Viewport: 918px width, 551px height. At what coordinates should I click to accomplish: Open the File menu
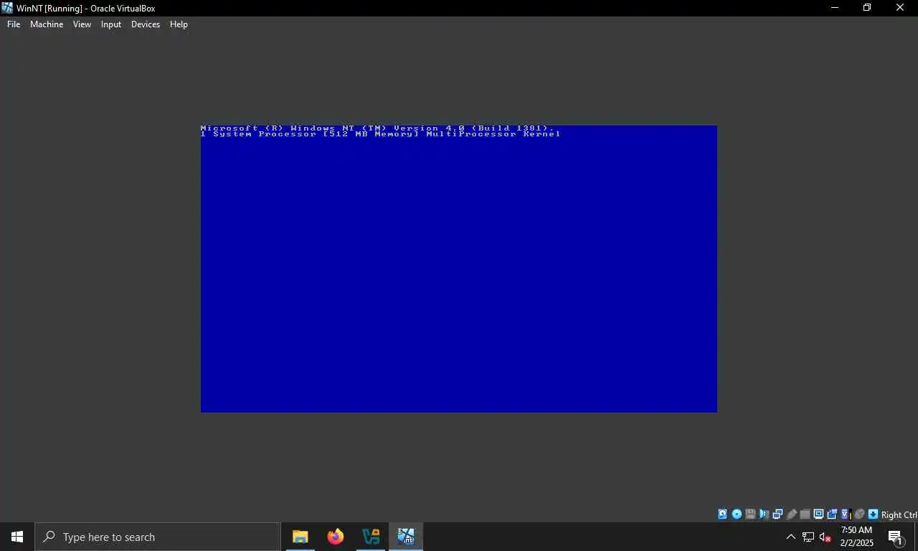(x=14, y=24)
